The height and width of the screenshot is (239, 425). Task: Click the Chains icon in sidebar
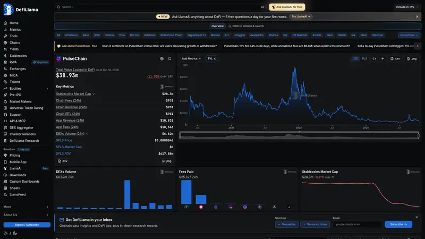coord(5,42)
